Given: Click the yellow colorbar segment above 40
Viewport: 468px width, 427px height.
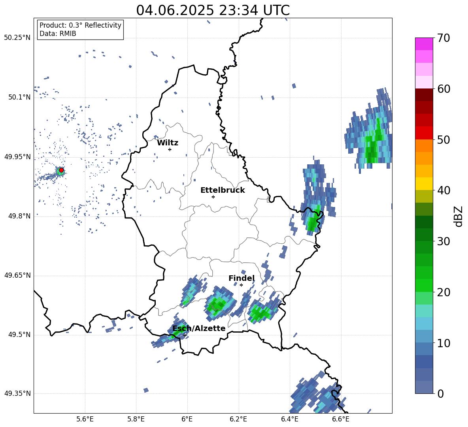Looking at the screenshot, I should point(424,184).
